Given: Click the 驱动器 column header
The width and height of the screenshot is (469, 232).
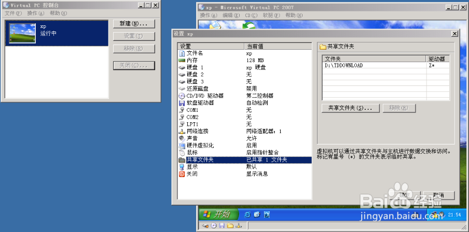Looking at the screenshot, I should coord(437,59).
